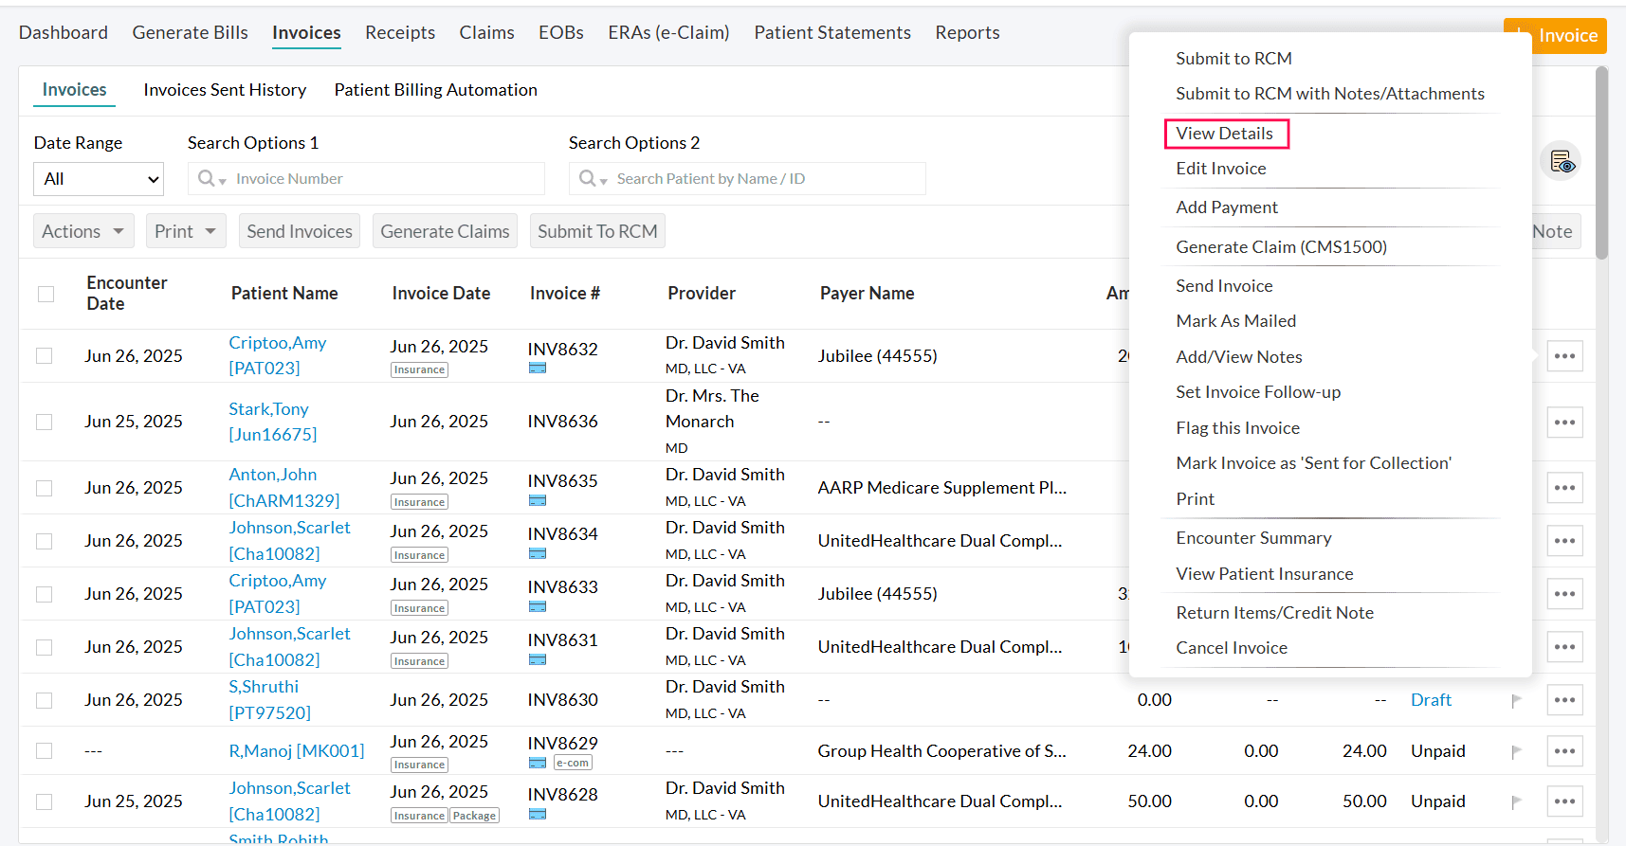The width and height of the screenshot is (1626, 846).
Task: Click the claim card icon under INV8628
Action: 538,815
